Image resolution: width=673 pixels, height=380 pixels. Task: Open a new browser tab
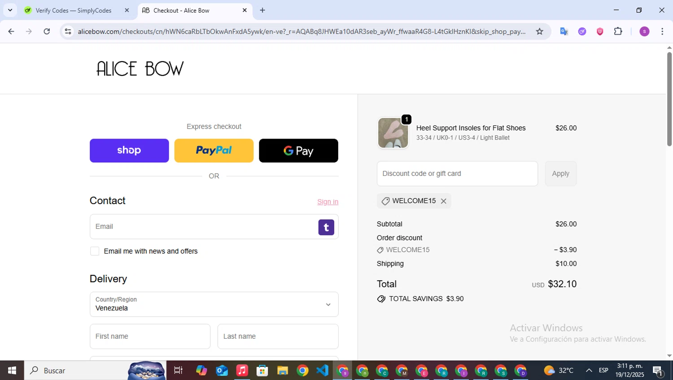[x=262, y=10]
